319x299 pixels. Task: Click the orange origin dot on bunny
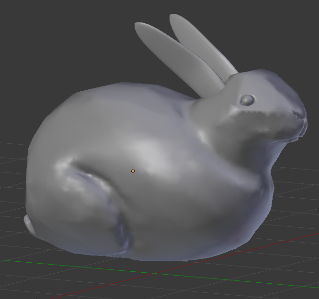(133, 171)
